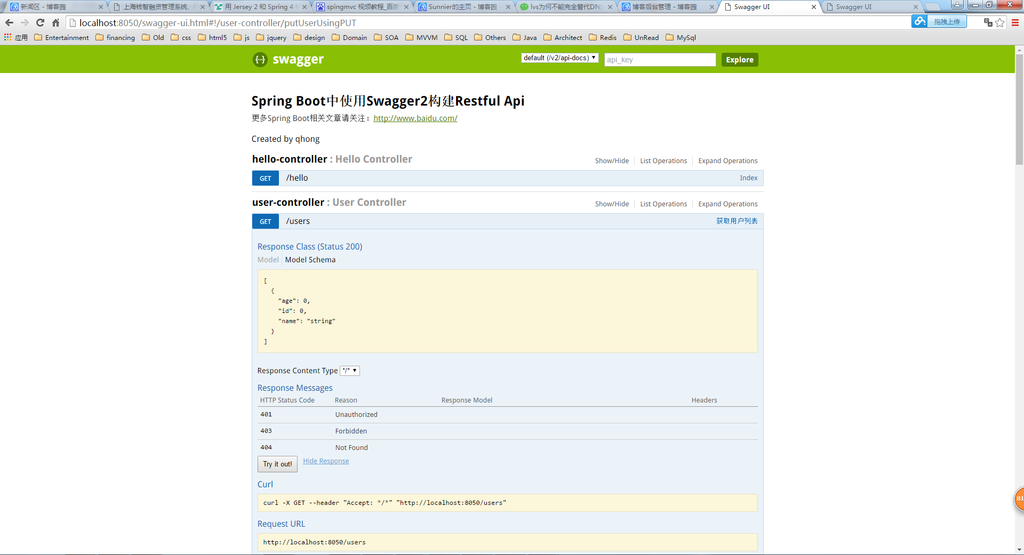Viewport: 1024px width, 555px height.
Task: Open the MySql bookmark folder
Action: (x=681, y=37)
